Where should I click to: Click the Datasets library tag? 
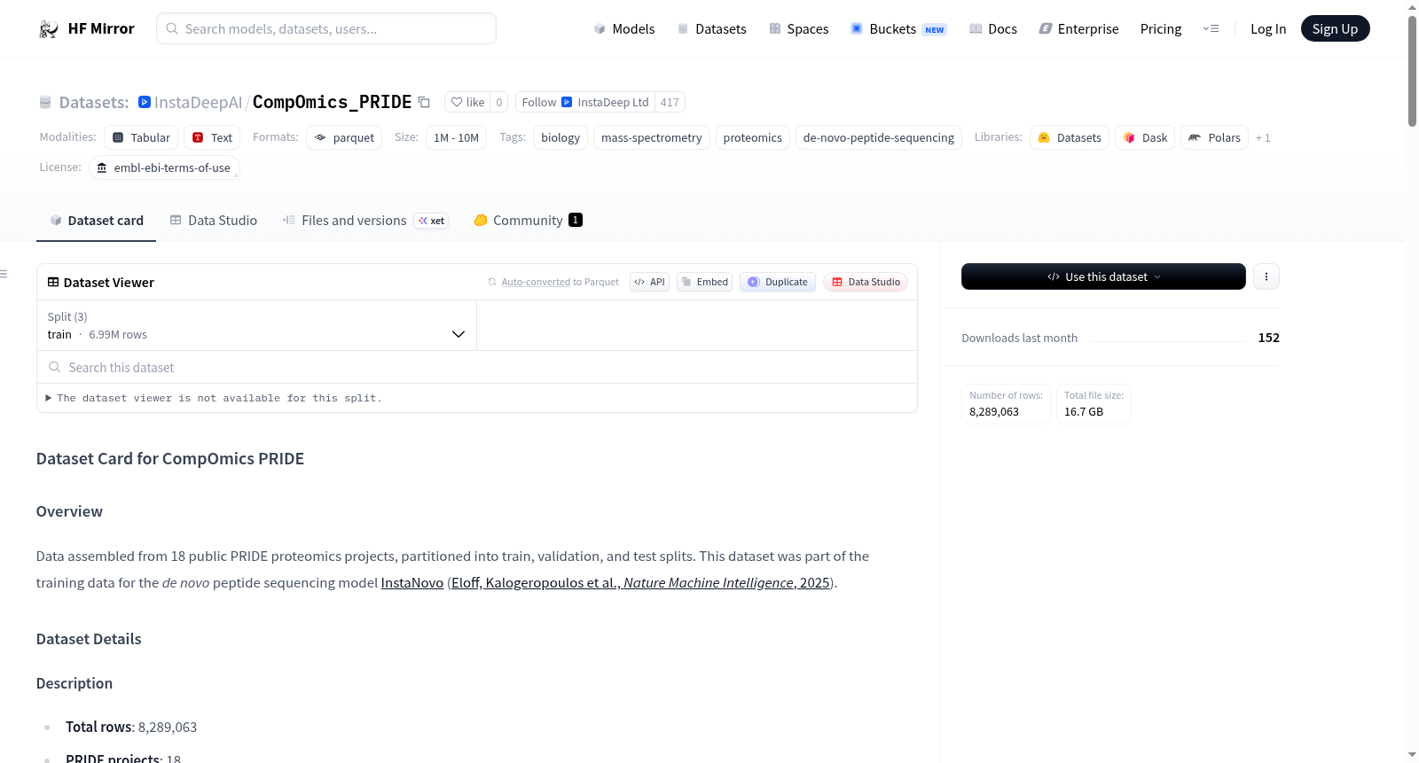point(1070,137)
